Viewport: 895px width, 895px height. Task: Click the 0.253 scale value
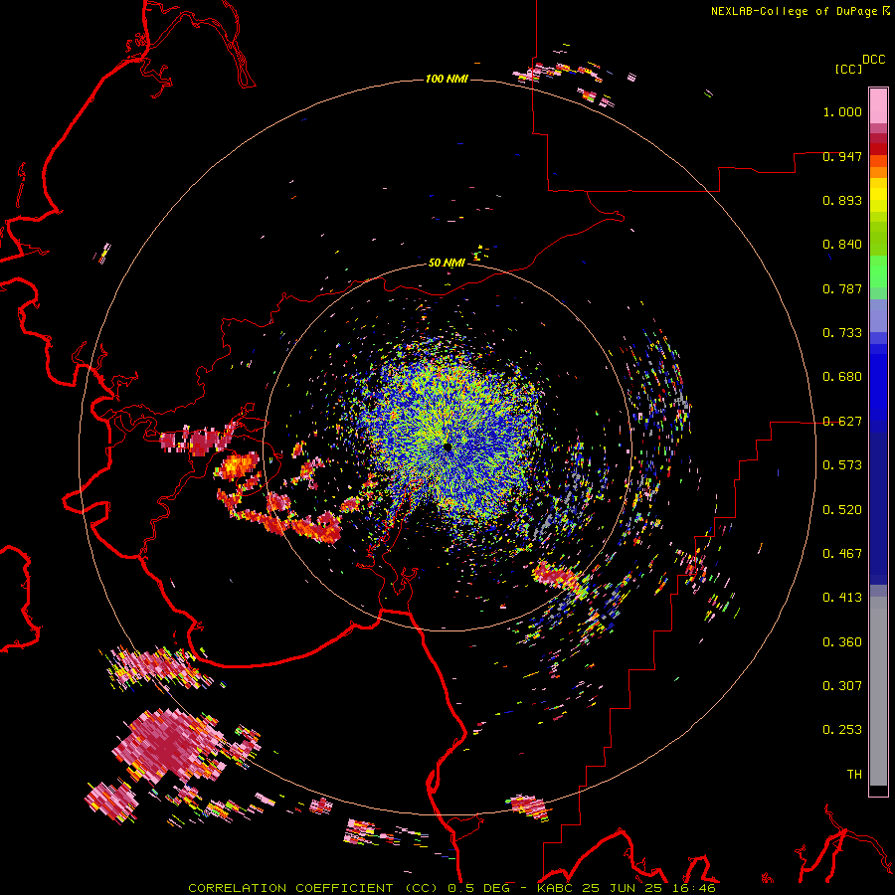(842, 730)
